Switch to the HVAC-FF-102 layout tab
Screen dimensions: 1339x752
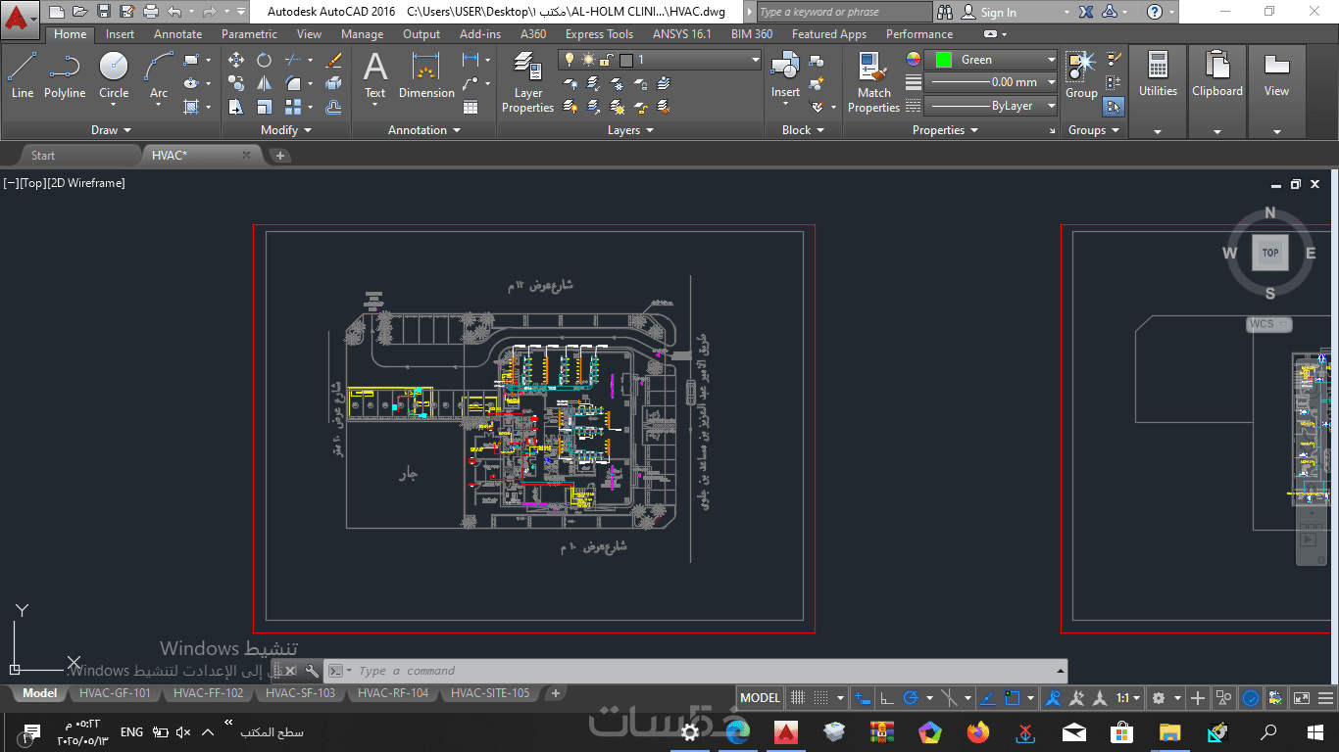[208, 693]
